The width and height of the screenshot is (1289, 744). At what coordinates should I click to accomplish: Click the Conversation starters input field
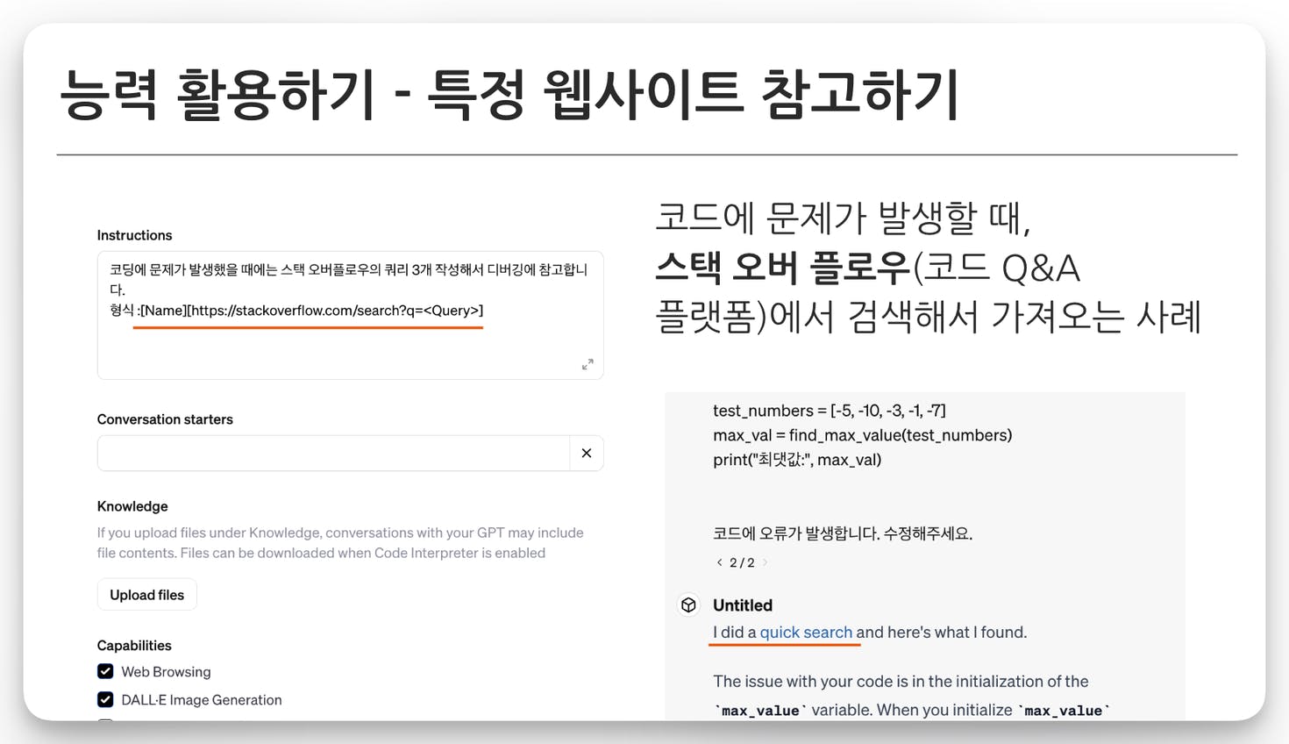pyautogui.click(x=334, y=453)
